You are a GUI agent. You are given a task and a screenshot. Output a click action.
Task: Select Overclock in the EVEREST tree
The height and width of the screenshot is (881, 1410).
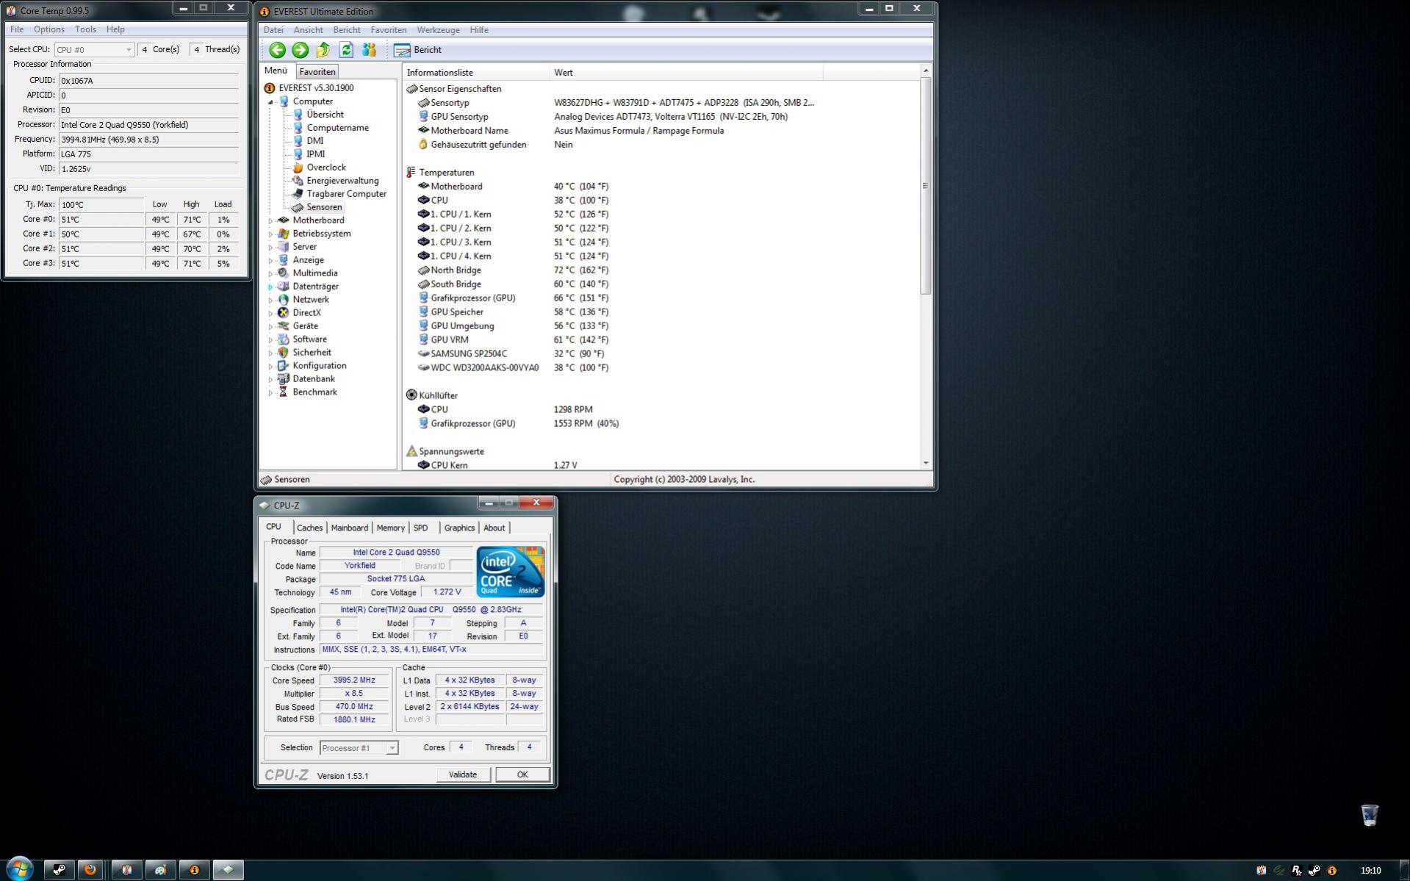coord(319,168)
